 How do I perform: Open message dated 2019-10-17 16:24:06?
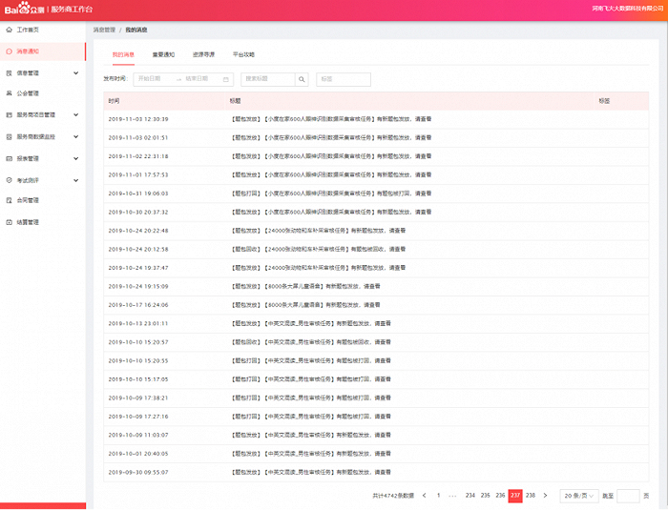tap(376, 305)
